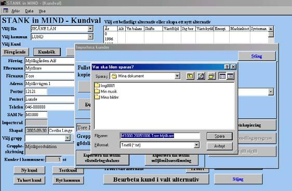This screenshot has height=191, width=292.
Task: Click the Växtföljd column header
Action: point(171,29)
